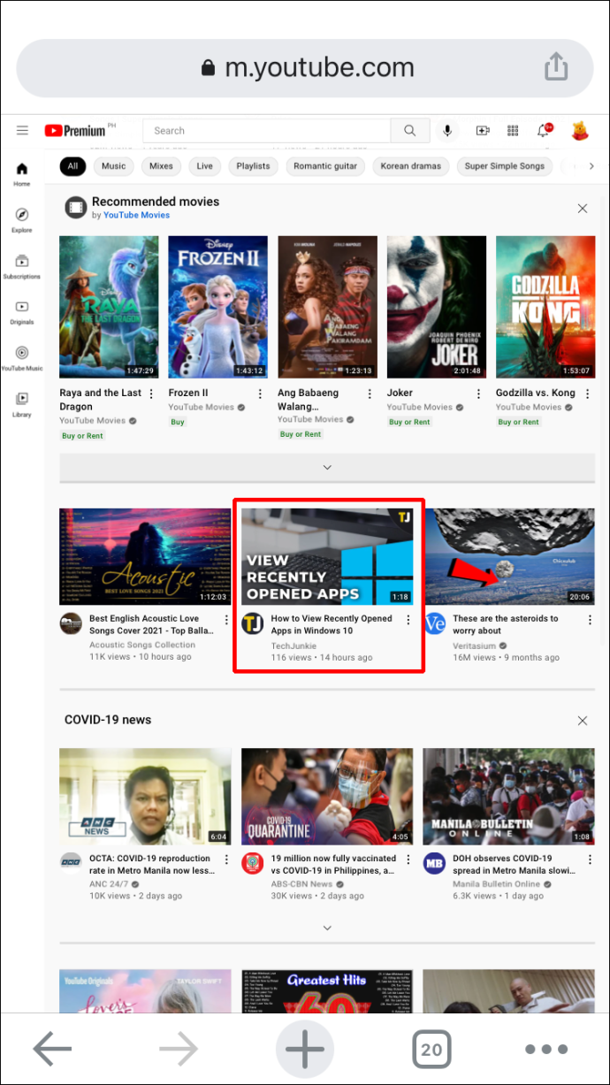
Task: Open Explore in the sidebar
Action: click(x=22, y=219)
